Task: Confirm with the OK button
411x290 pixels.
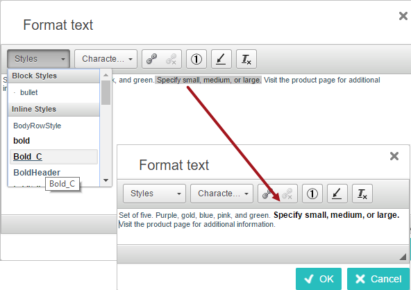Action: click(319, 279)
